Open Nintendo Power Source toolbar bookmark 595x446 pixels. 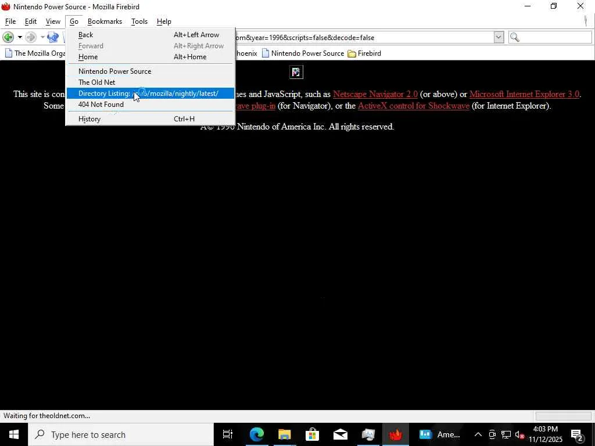(303, 53)
